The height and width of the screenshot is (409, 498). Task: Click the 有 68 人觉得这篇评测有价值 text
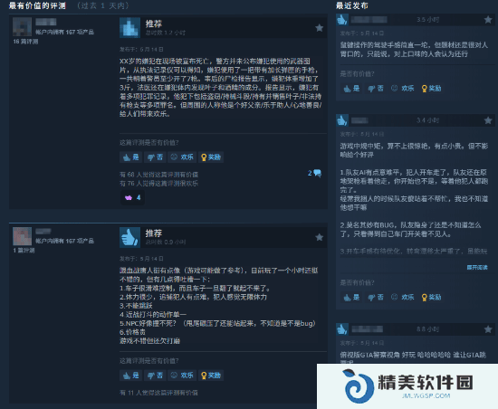[158, 175]
